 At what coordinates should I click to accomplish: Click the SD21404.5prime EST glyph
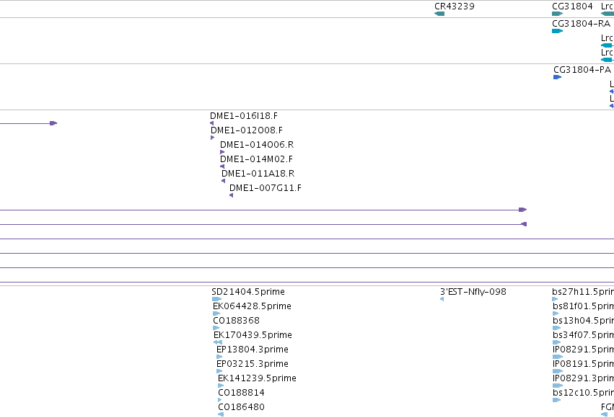click(216, 299)
